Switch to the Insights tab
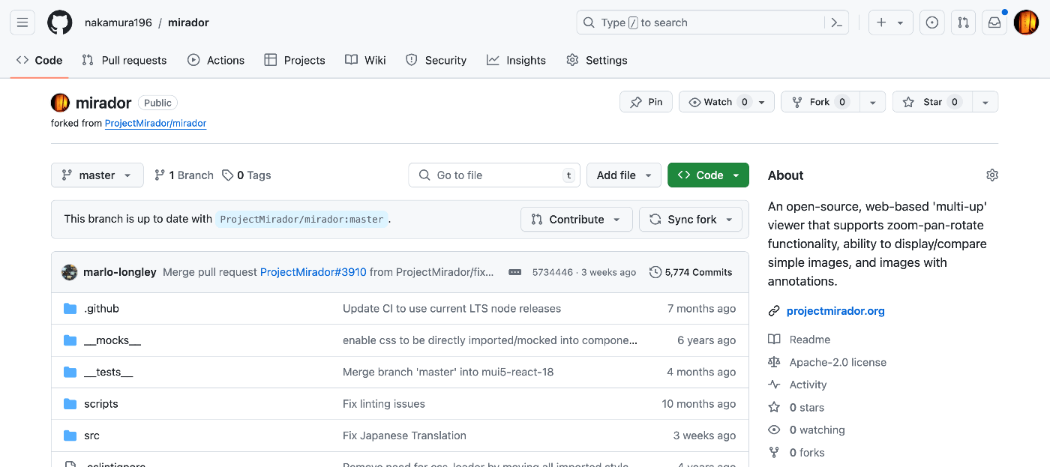1050x467 pixels. [x=516, y=60]
